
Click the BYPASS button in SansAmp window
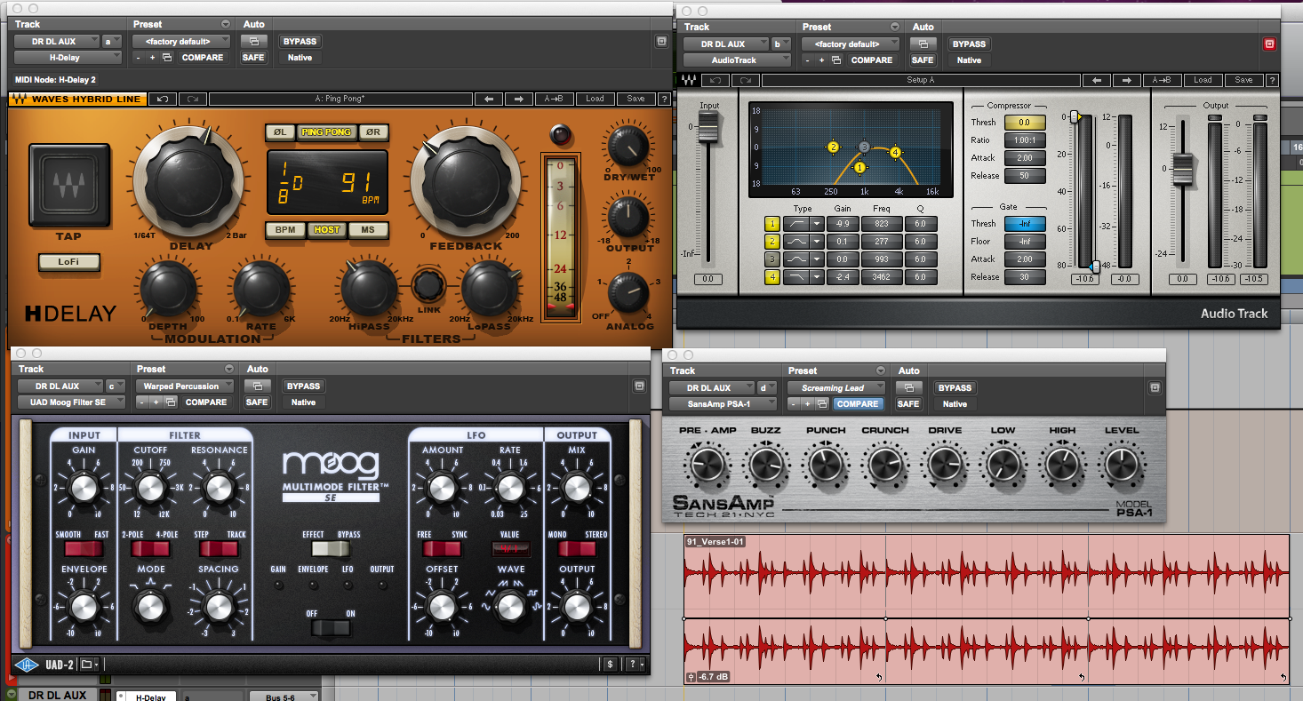[x=955, y=388]
